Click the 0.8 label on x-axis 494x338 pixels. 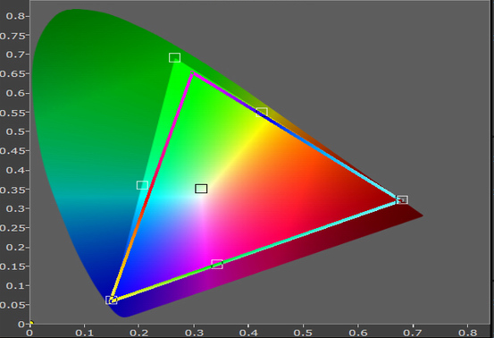pos(467,333)
